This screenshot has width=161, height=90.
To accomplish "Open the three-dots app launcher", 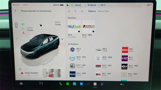I will (x=88, y=84).
